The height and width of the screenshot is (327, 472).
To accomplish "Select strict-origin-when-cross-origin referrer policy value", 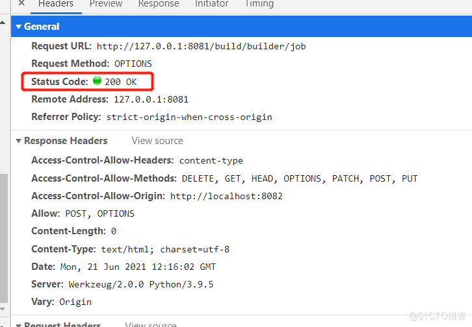I will [189, 117].
